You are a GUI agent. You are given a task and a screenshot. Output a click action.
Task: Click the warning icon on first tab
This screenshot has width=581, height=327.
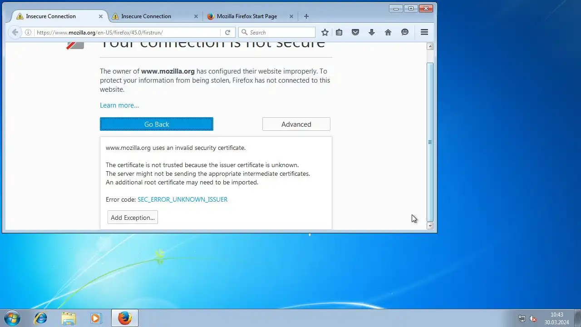(20, 16)
